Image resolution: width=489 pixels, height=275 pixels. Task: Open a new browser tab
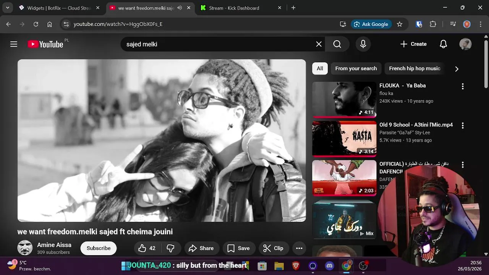pyautogui.click(x=293, y=8)
